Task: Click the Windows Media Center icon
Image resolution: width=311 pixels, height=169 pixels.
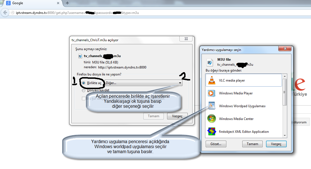Action: (x=212, y=119)
